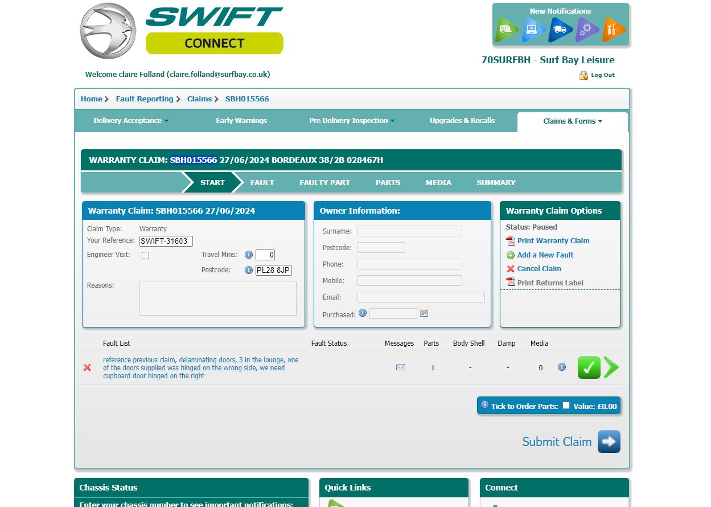Open the dark-blue delivery truck notifications icon
This screenshot has height=507, width=711.
pyautogui.click(x=560, y=30)
